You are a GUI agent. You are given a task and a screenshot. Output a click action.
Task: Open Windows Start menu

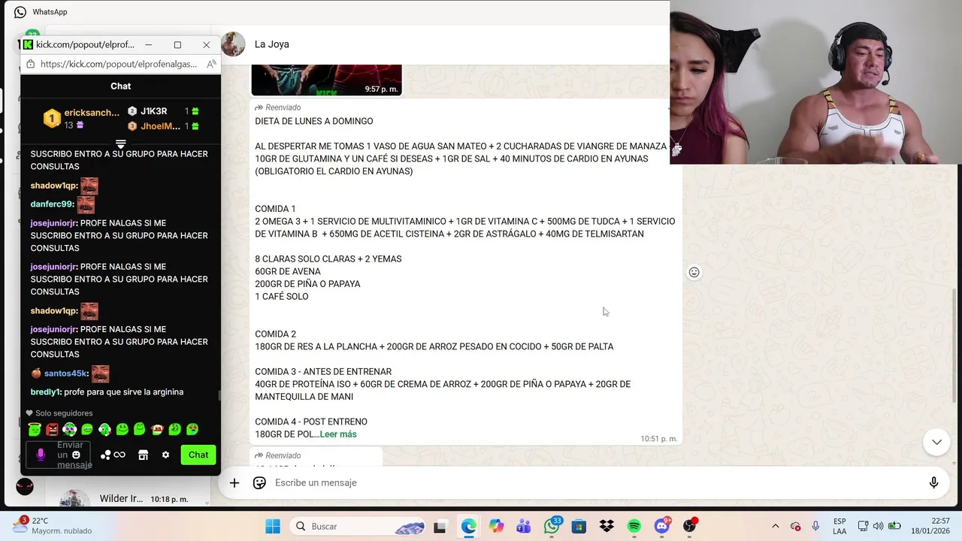point(273,526)
